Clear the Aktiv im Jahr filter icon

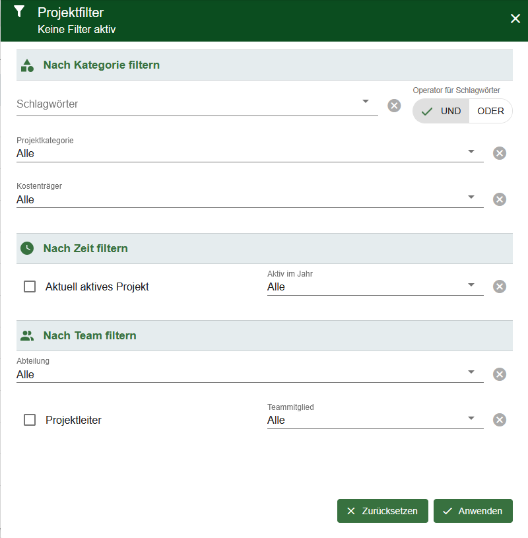coord(500,286)
